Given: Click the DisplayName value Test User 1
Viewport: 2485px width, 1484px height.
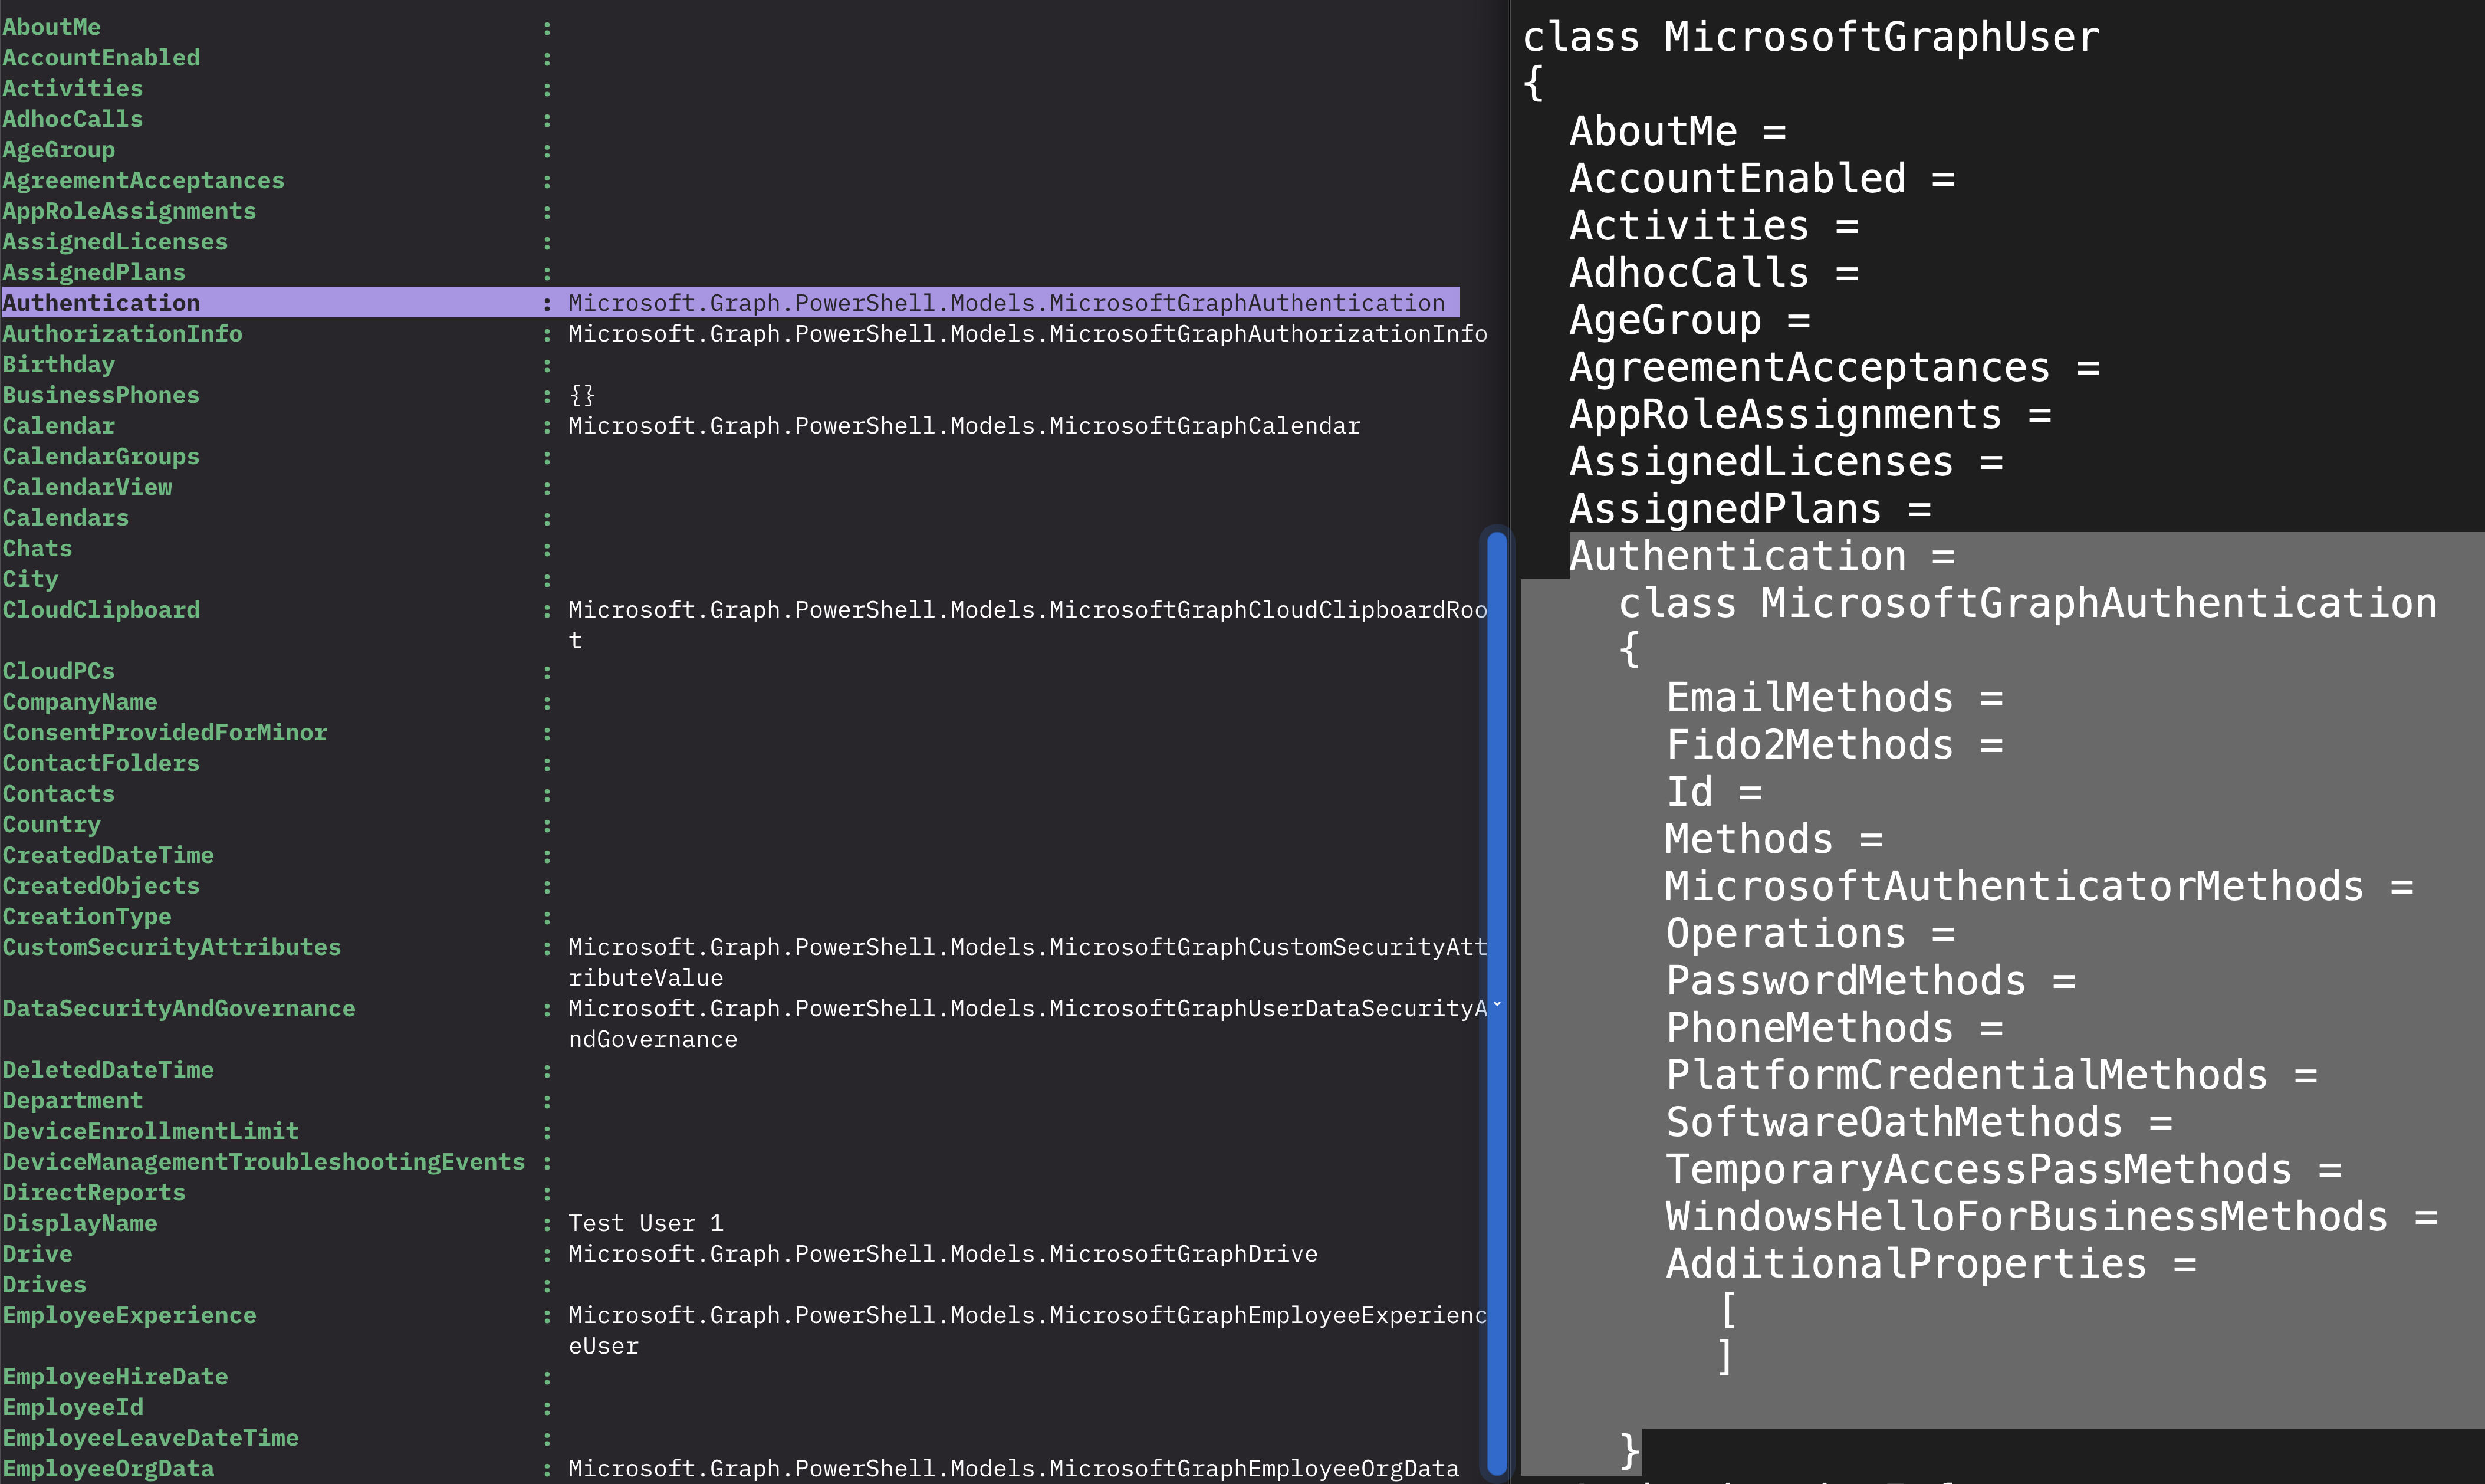Looking at the screenshot, I should point(646,1223).
